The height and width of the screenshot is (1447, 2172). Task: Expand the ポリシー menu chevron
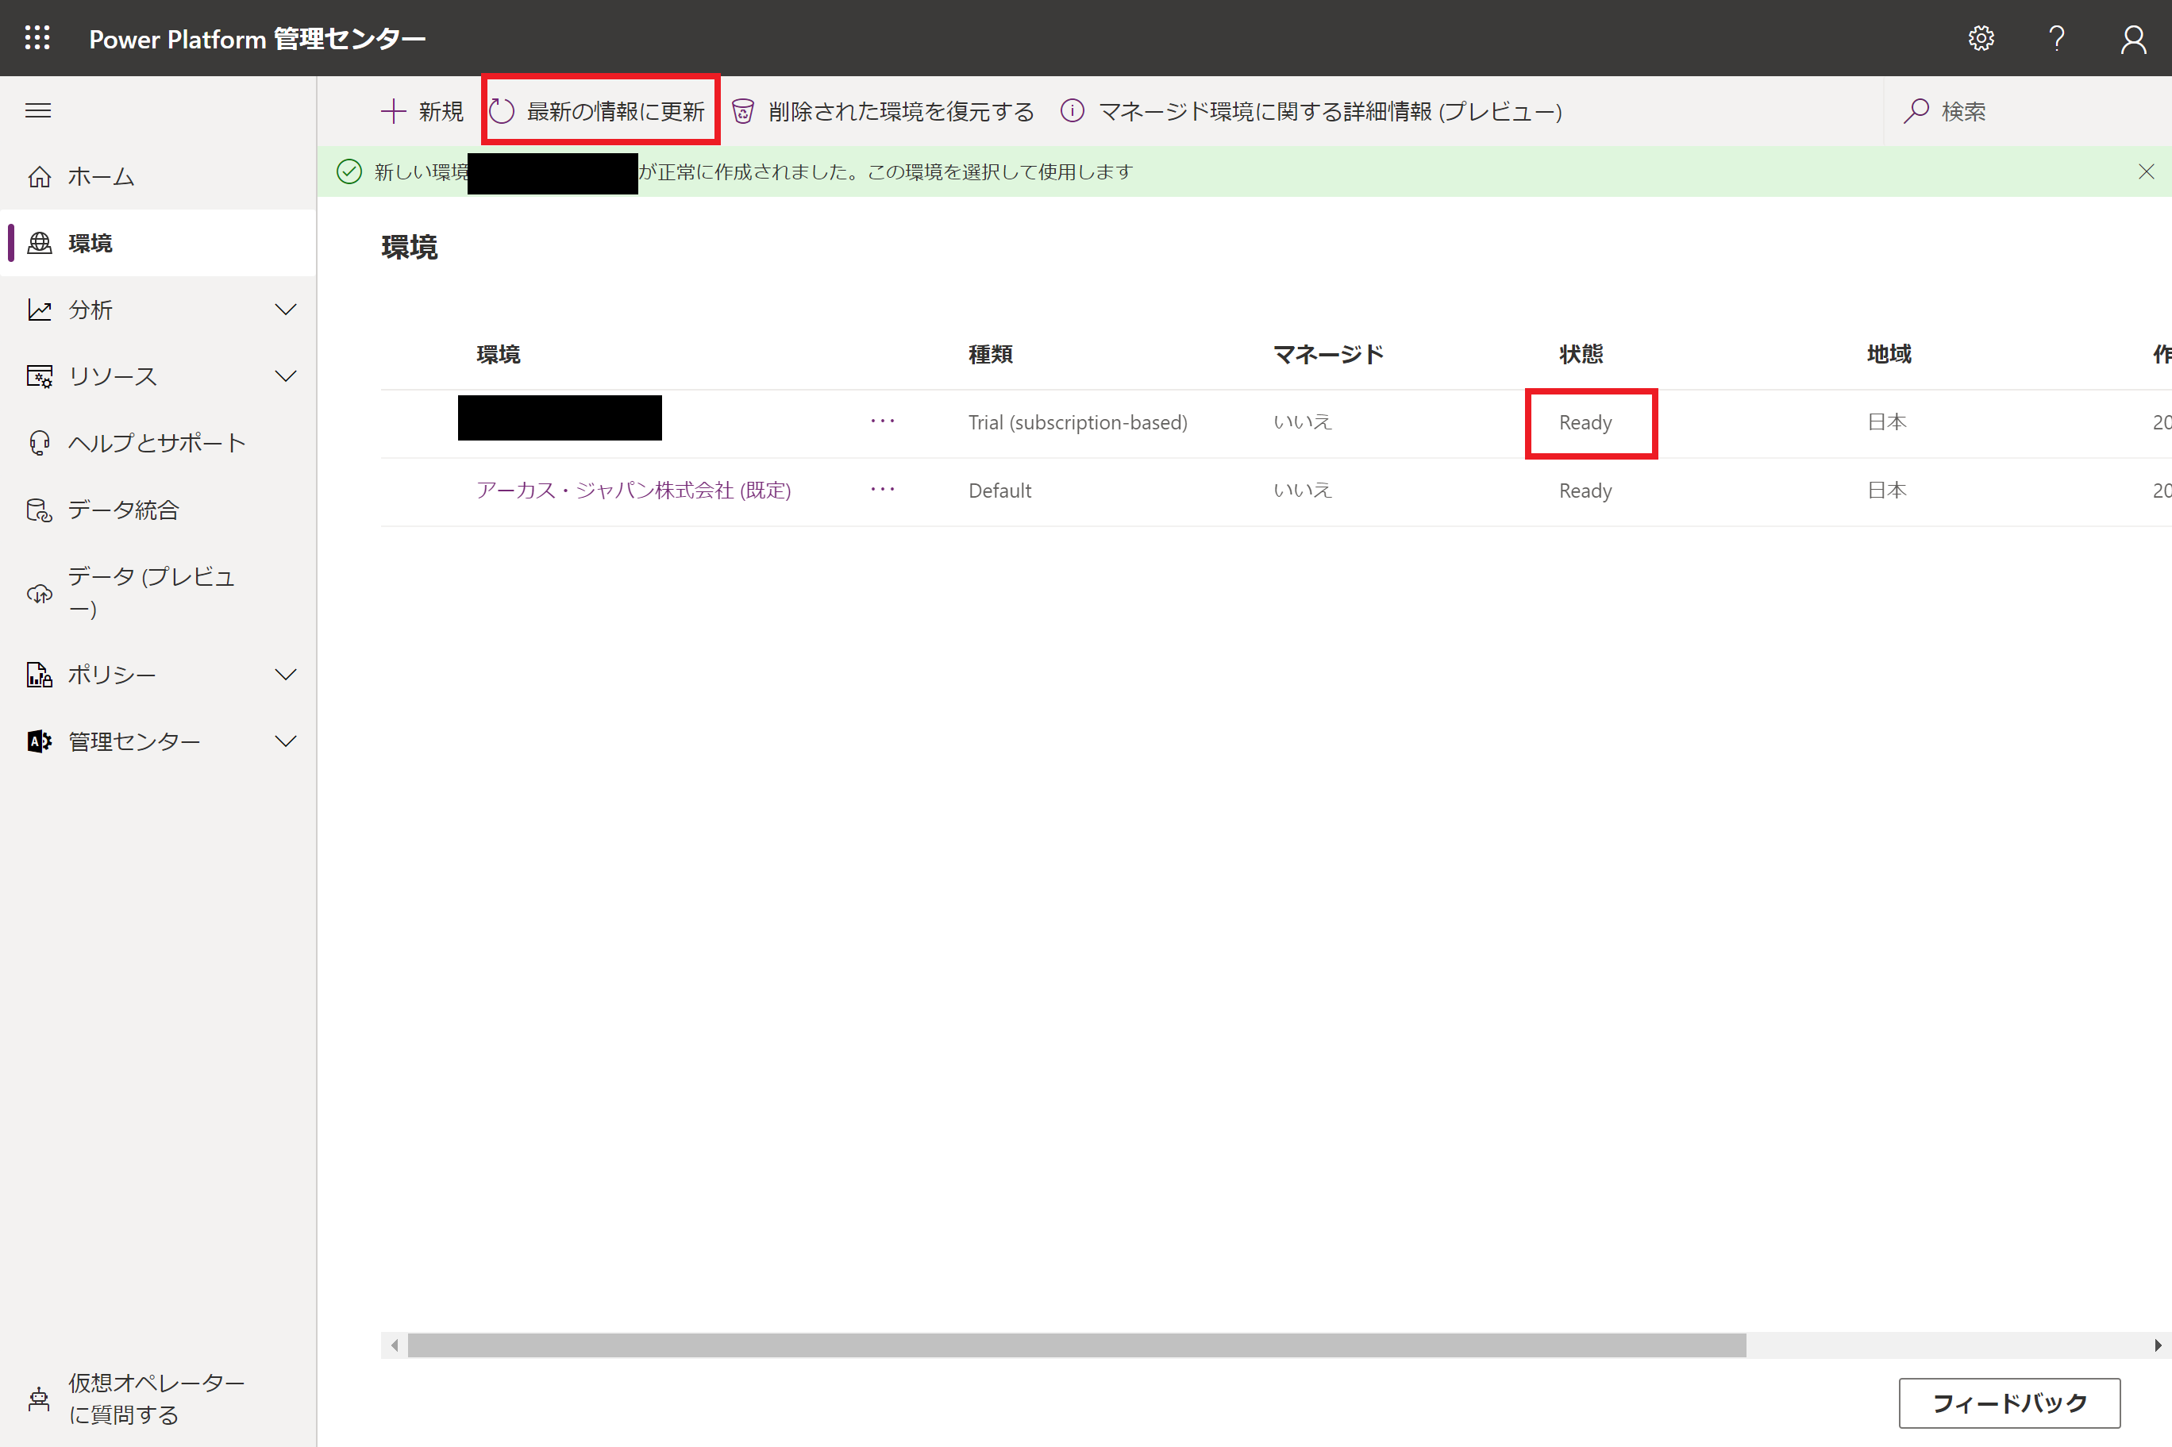click(x=286, y=675)
